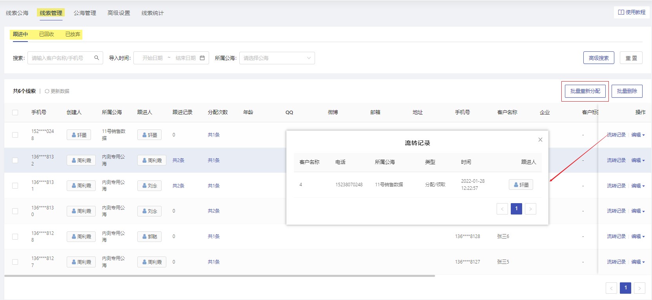This screenshot has width=652, height=300.
Task: Expand 编辑 dropdown in row 136****8128
Action: point(638,236)
